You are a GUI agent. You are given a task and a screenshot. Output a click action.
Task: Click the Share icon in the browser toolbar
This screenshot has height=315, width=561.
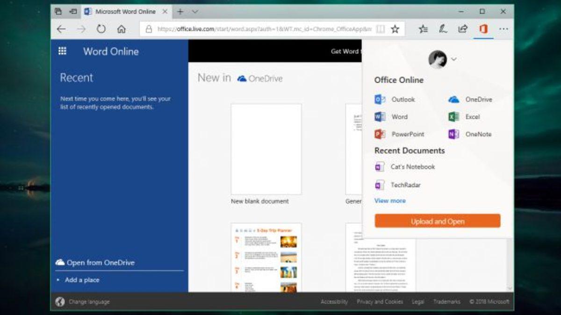tap(463, 29)
